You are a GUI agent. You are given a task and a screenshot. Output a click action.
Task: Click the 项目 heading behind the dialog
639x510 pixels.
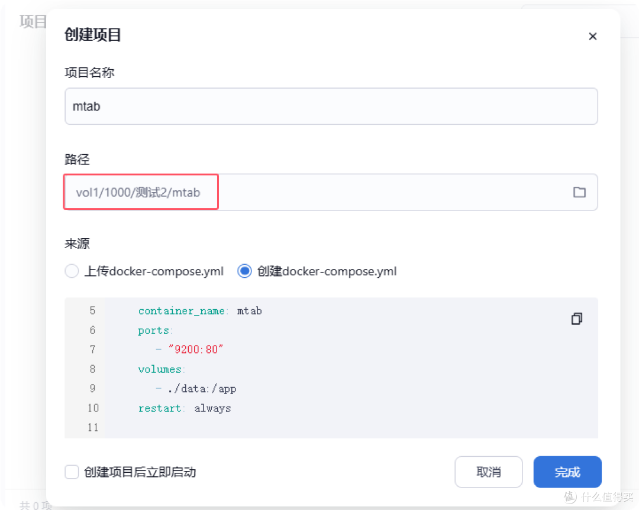tap(33, 22)
